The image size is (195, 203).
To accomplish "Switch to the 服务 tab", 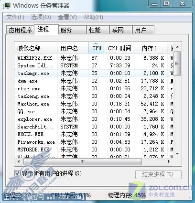I will point(72,30).
